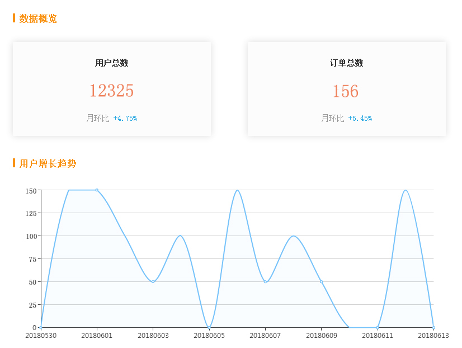Click the data point marker above 20180607
462x348 pixels.
264,282
